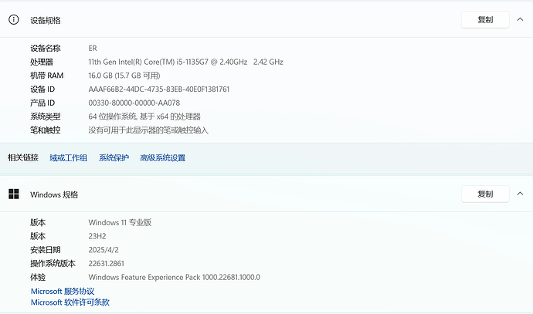Select the system type value 64 位操作系统
533x314 pixels.
coord(144,116)
